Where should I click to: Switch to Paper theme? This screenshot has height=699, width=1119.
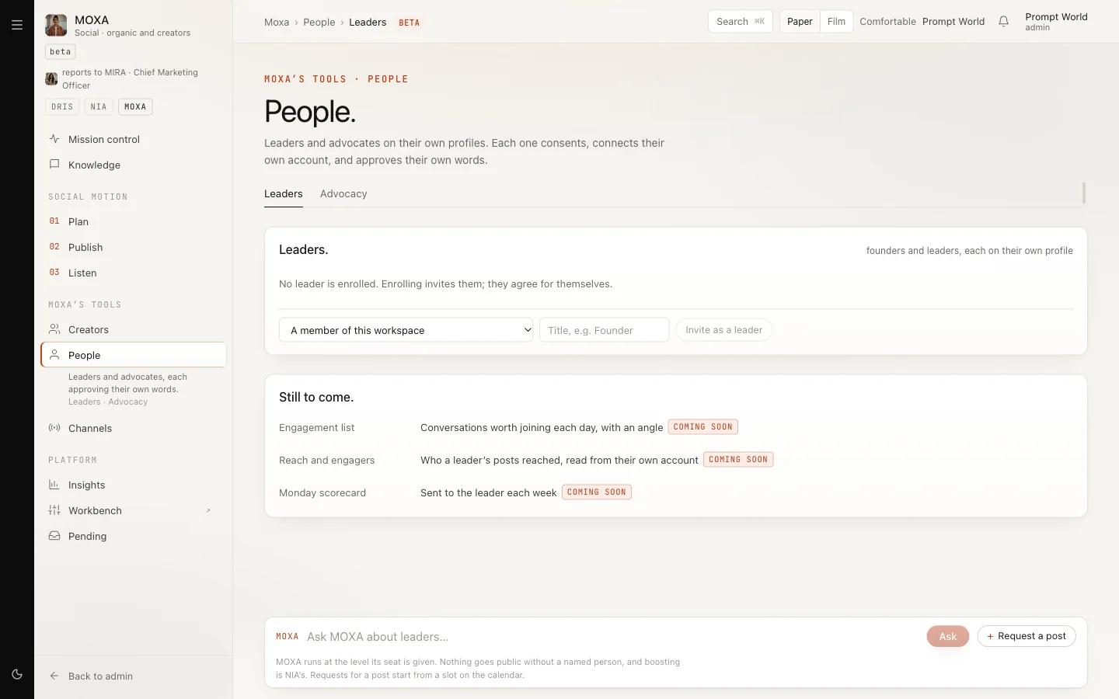pyautogui.click(x=800, y=22)
